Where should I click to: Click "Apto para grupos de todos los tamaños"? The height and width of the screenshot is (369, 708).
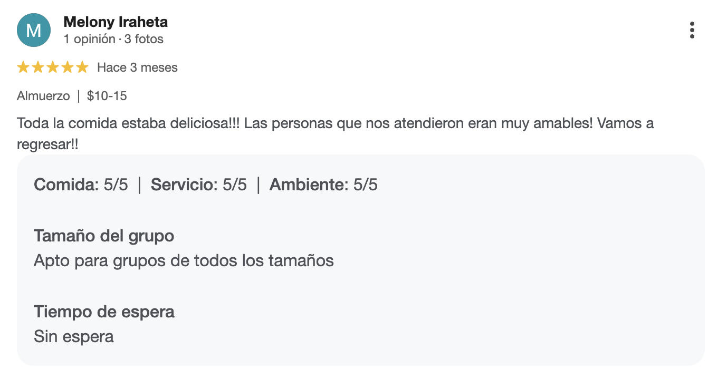coord(184,260)
